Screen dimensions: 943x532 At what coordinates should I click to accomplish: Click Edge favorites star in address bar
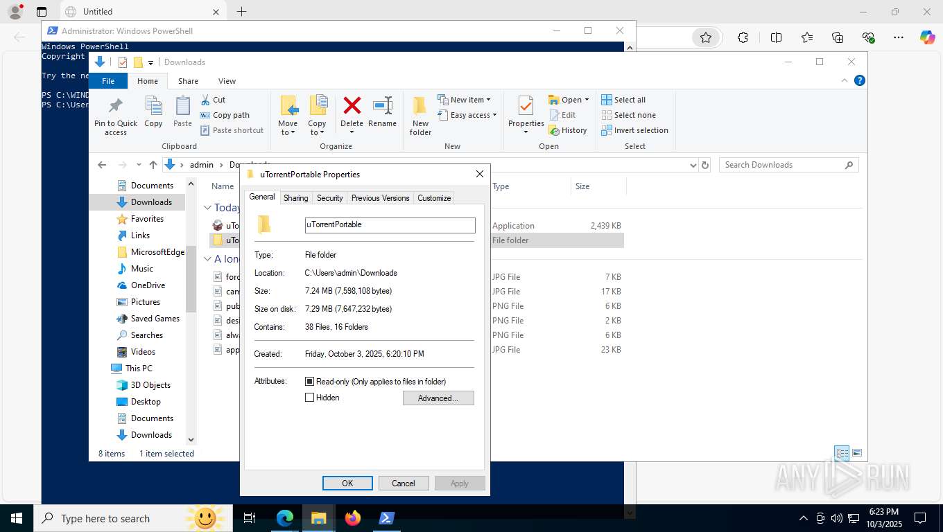coord(706,37)
